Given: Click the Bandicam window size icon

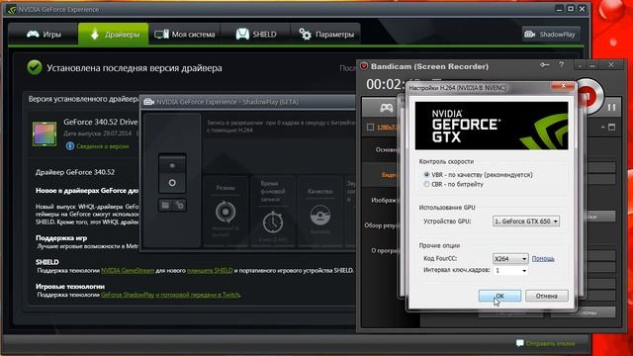Looking at the screenshot, I should [612, 128].
